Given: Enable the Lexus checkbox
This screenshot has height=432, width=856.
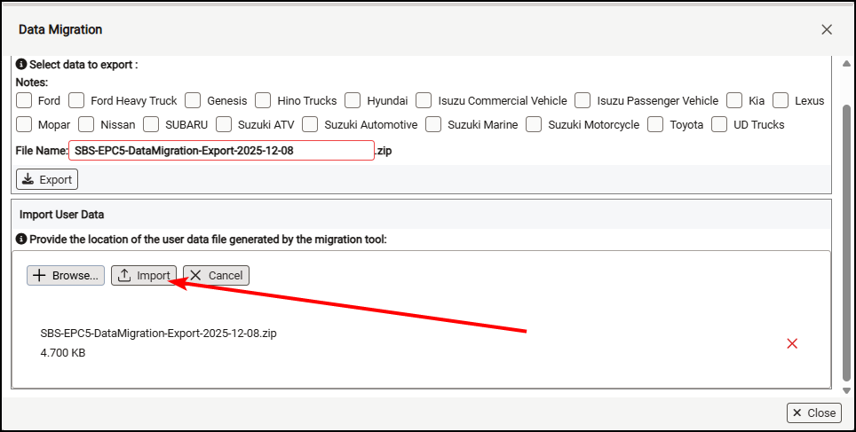Looking at the screenshot, I should coord(781,100).
